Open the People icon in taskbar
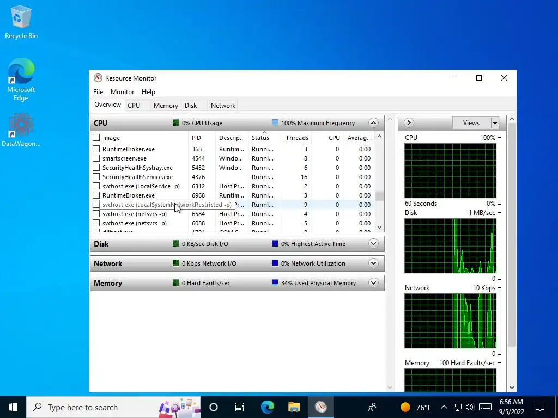The image size is (558, 418). click(x=372, y=407)
